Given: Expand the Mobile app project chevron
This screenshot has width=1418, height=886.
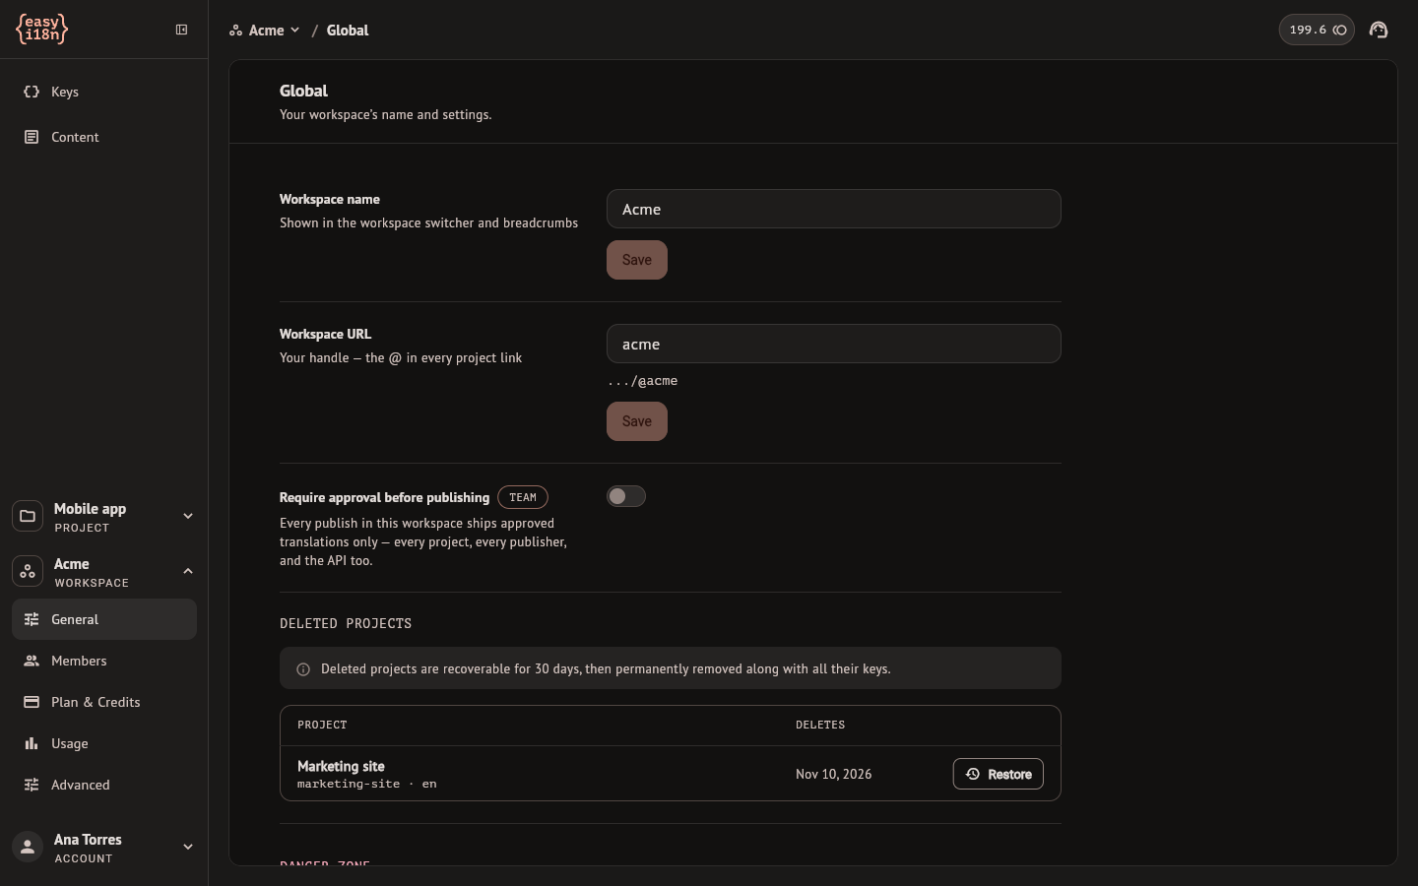Looking at the screenshot, I should (188, 516).
